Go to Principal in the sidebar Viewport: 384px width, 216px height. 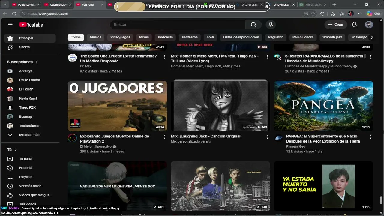30,38
